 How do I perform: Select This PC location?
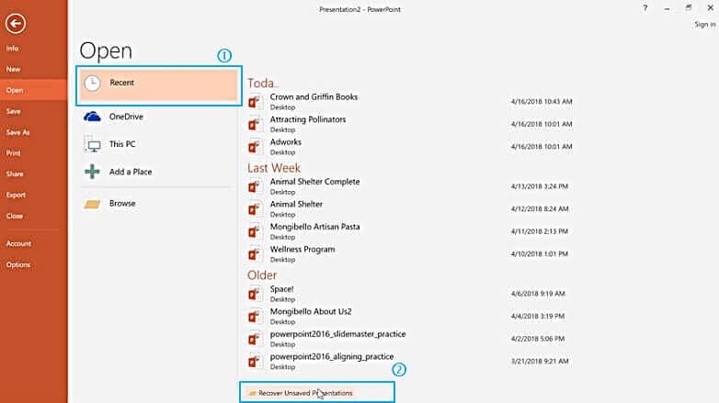click(x=122, y=144)
